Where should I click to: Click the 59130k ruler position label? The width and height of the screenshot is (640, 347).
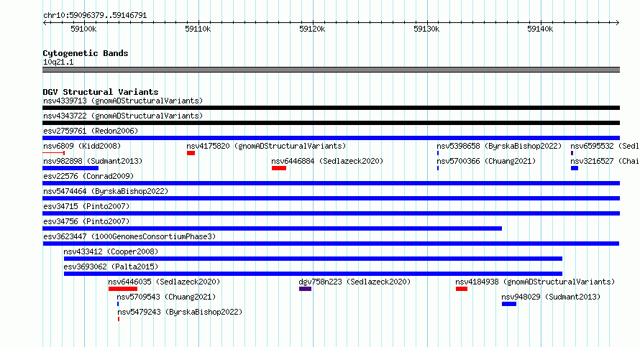pyautogui.click(x=426, y=29)
